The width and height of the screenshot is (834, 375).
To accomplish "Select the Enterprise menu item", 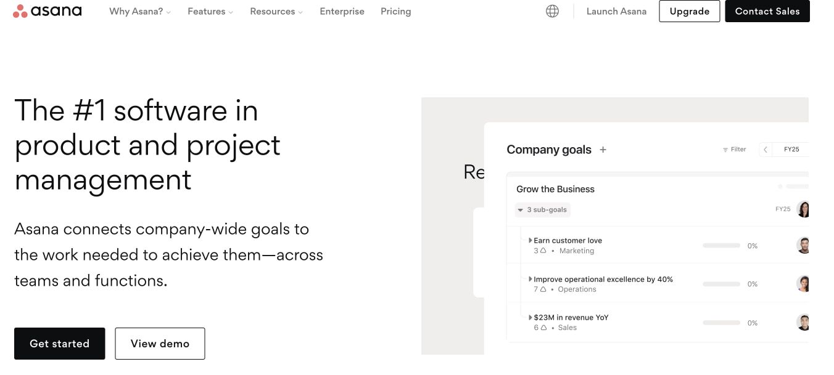I will [x=342, y=11].
